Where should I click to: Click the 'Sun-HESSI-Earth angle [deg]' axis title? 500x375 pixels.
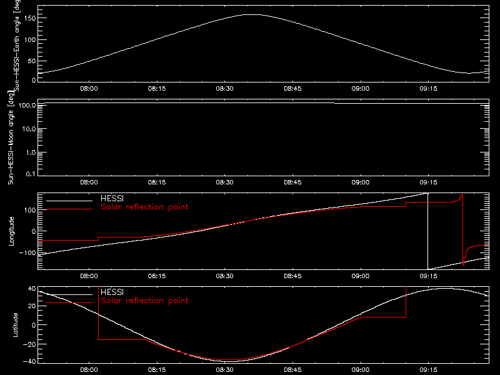click(17, 46)
